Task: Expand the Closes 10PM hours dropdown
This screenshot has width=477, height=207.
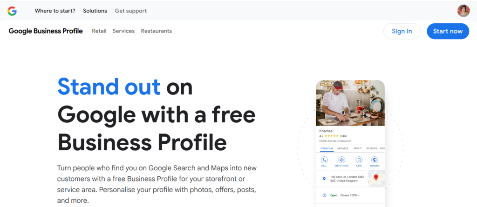Action: (x=350, y=195)
